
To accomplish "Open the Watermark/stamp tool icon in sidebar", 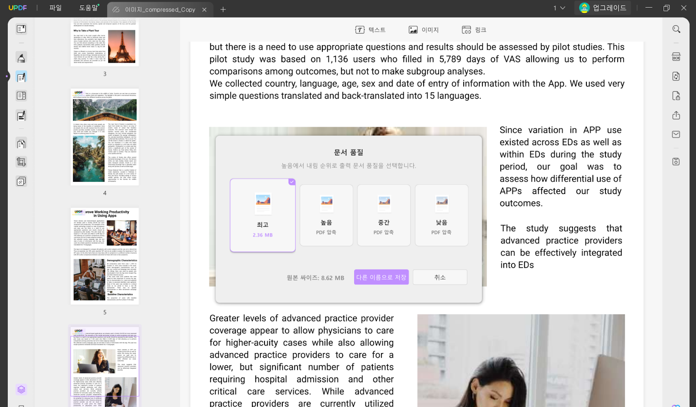I will (x=21, y=181).
